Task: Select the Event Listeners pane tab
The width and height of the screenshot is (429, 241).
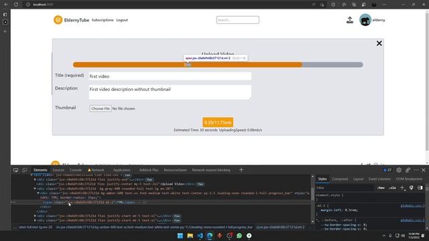Action: [x=379, y=179]
